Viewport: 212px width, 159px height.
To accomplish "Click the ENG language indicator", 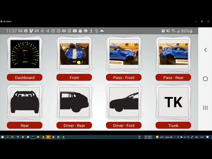I will 196,137.
